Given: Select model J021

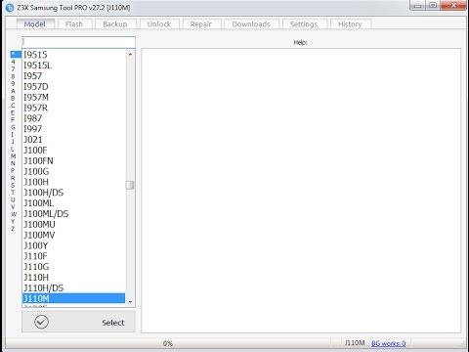Looking at the screenshot, I should pyautogui.click(x=74, y=140).
